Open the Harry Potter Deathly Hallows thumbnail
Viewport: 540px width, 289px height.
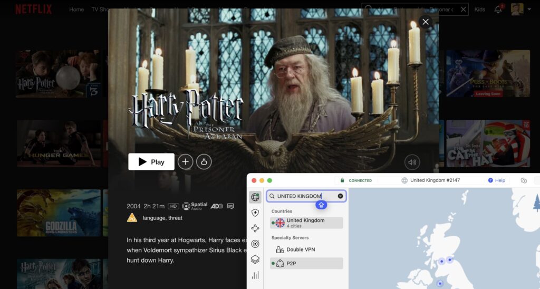[59, 274]
